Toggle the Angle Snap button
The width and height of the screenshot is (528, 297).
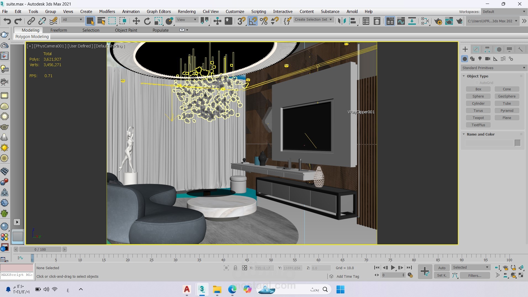[253, 21]
